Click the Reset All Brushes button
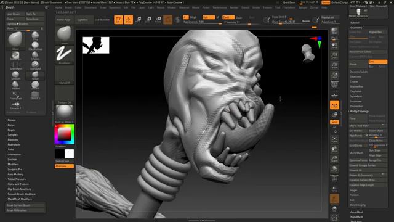 click(25, 210)
